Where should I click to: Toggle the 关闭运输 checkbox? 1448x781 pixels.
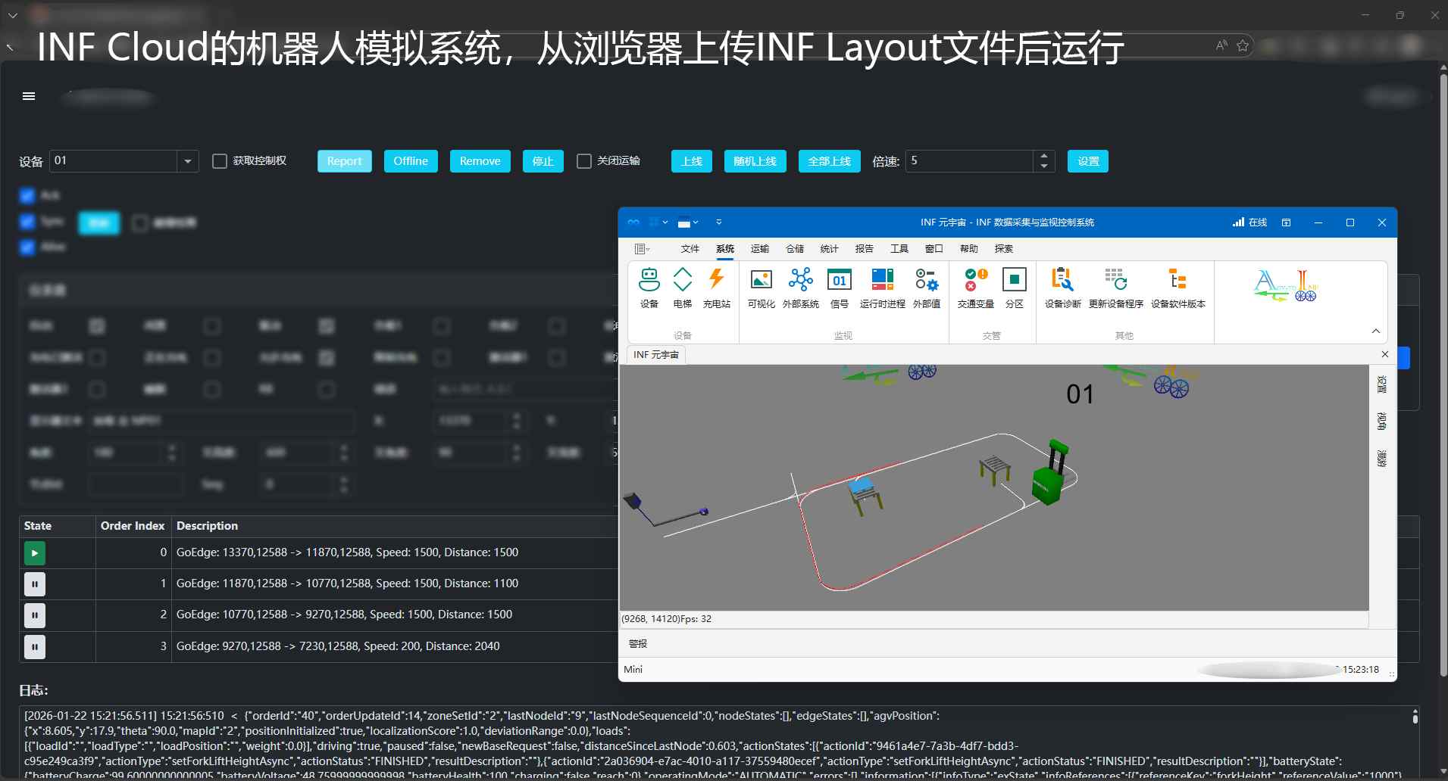pos(584,161)
